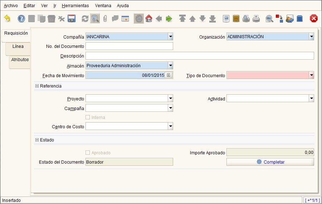Open Zoom across where-used magnifier icon
Viewport: 322px width, 204px height.
tap(269, 19)
